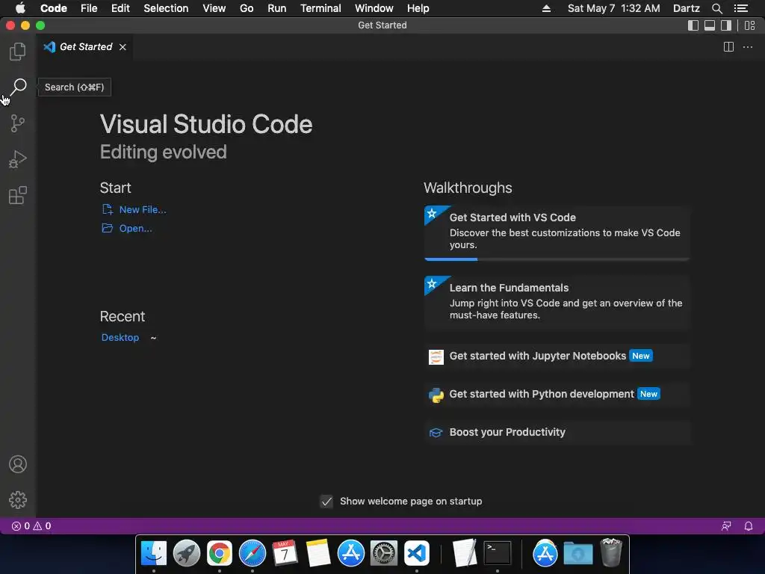Open the Customize Layout button
765x574 pixels.
point(750,25)
